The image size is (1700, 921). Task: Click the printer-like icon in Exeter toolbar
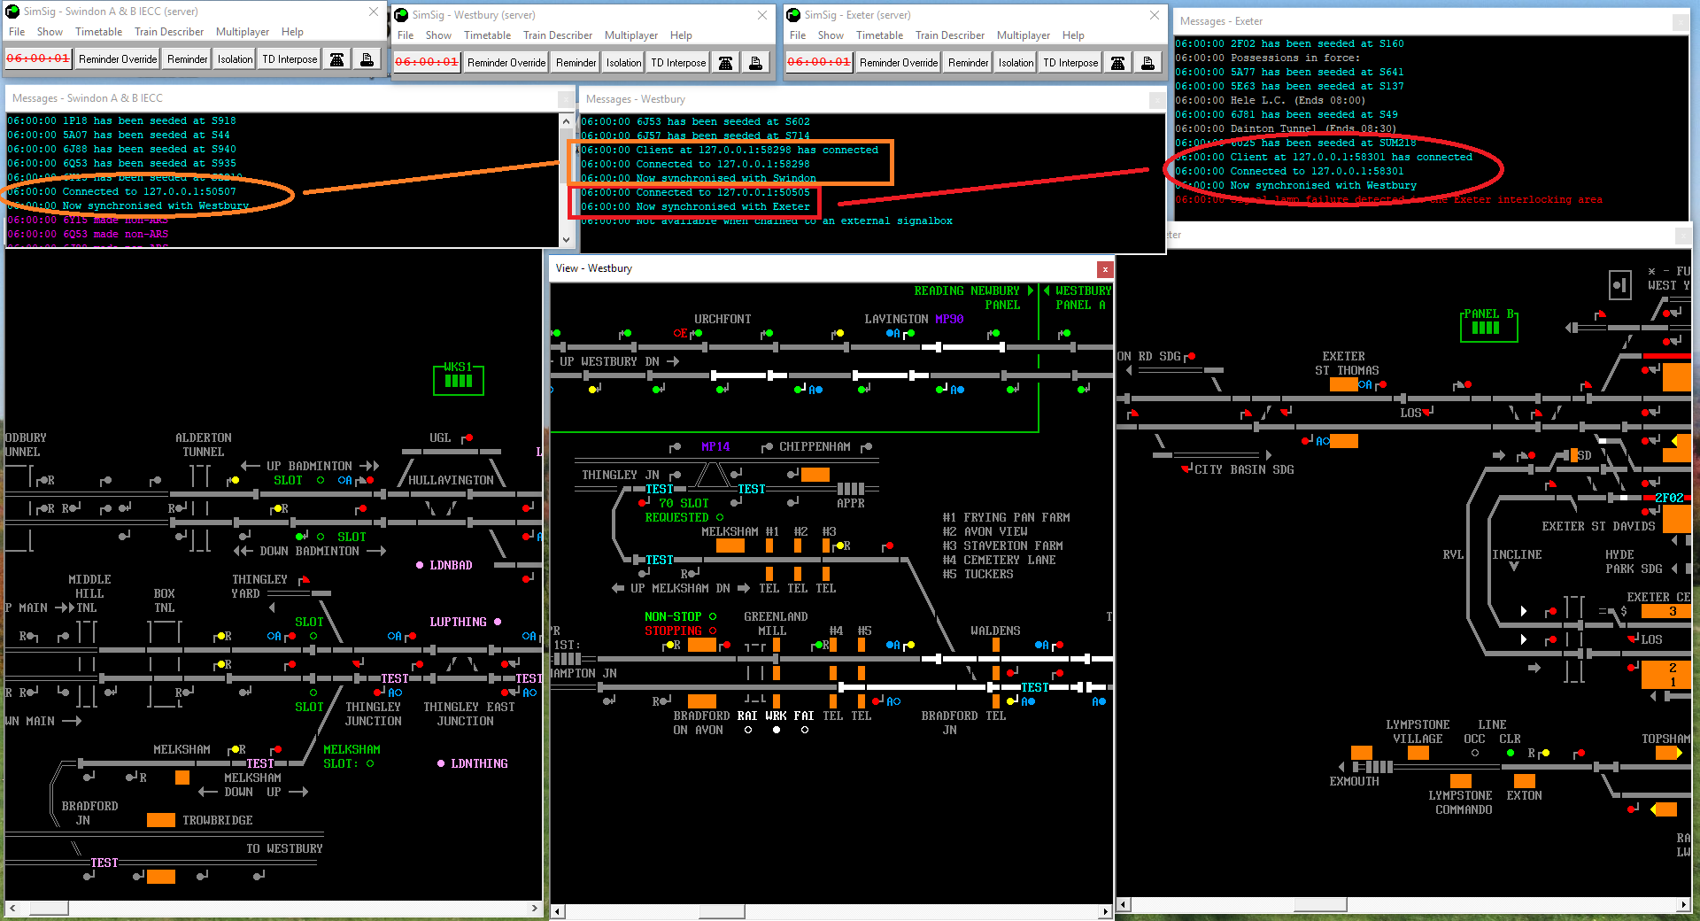(x=1147, y=63)
